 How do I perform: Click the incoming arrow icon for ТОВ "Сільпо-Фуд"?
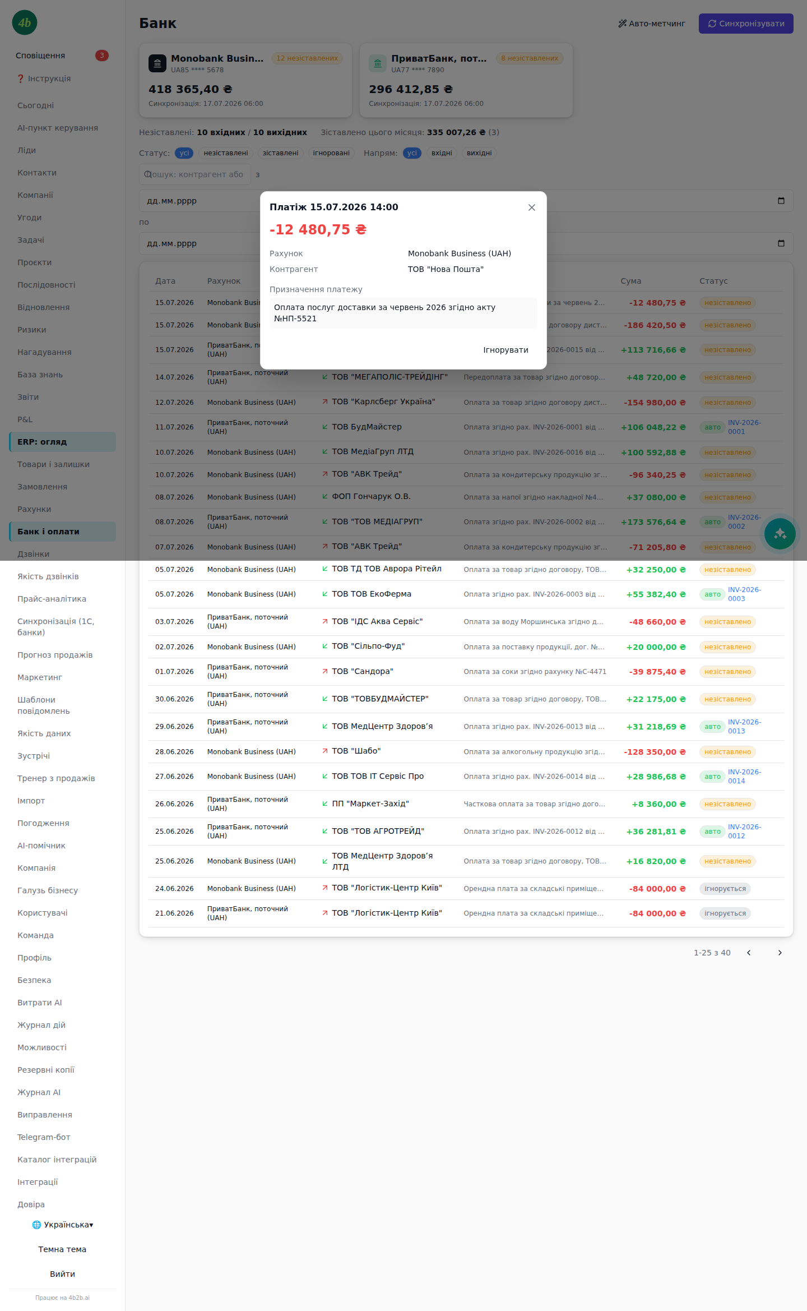click(x=325, y=647)
